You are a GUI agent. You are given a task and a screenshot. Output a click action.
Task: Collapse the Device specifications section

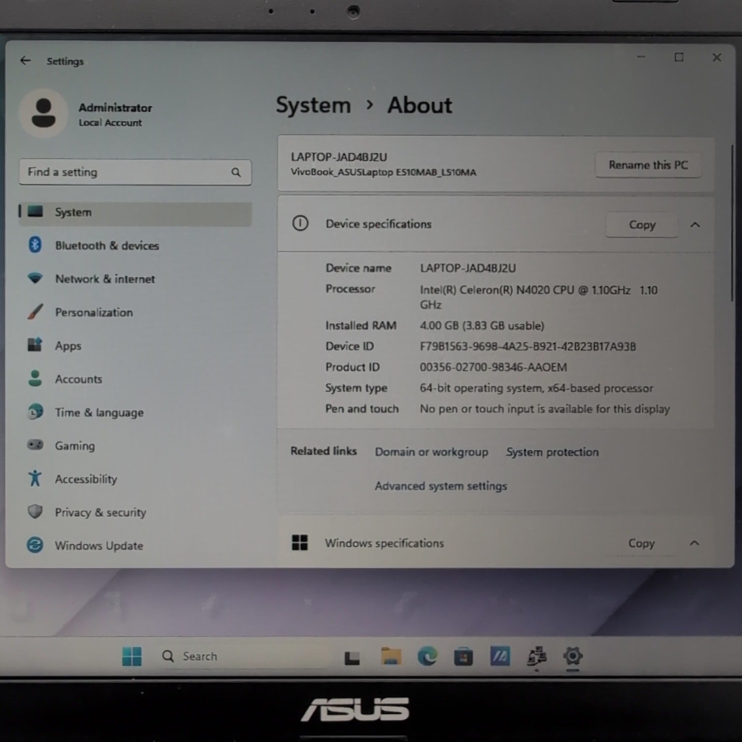pyautogui.click(x=695, y=225)
